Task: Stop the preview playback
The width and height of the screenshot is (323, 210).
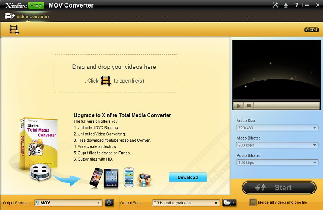Action: pyautogui.click(x=249, y=106)
